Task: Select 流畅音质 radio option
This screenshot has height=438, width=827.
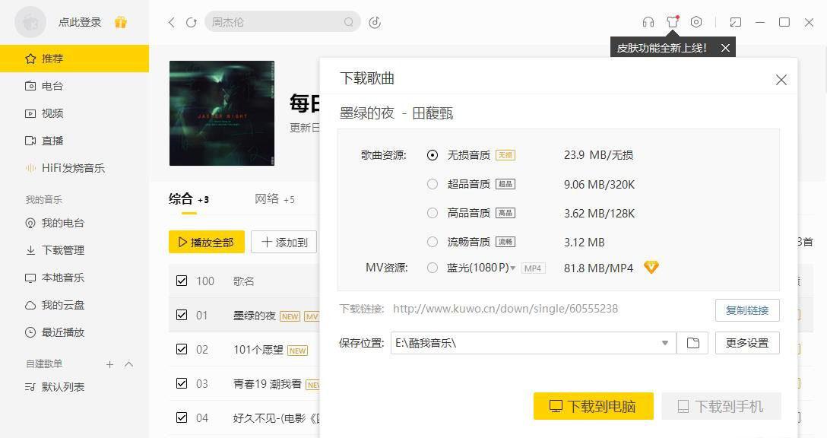Action: [x=433, y=243]
